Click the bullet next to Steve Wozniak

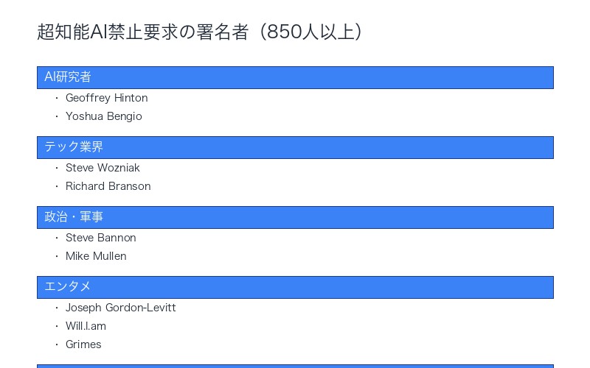pos(57,168)
